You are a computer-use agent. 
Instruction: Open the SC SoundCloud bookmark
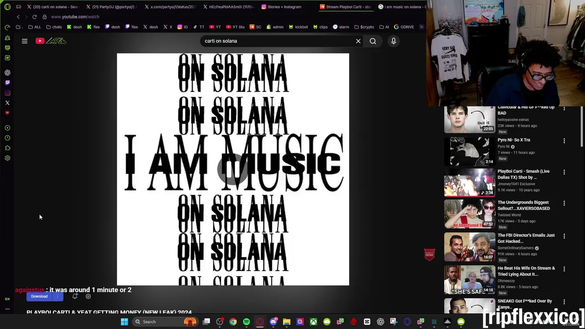pos(255,27)
